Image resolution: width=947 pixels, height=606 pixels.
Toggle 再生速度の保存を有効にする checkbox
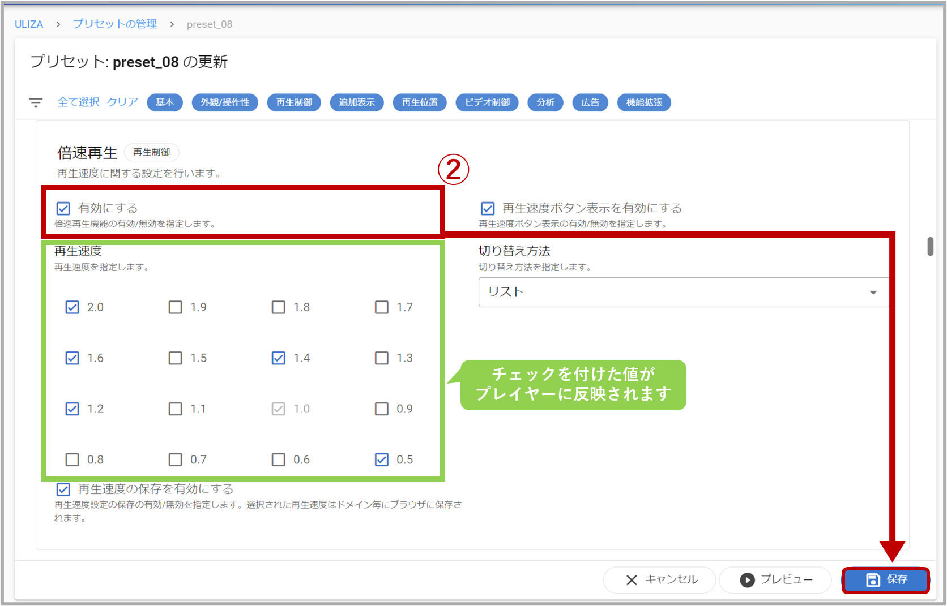pyautogui.click(x=63, y=489)
